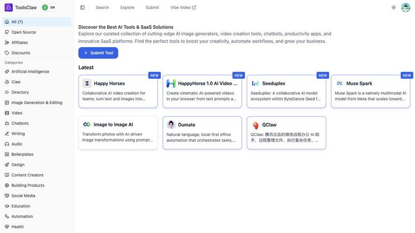The image size is (415, 233).
Task: Click the ToolsClaw logo icon
Action: point(8,7)
